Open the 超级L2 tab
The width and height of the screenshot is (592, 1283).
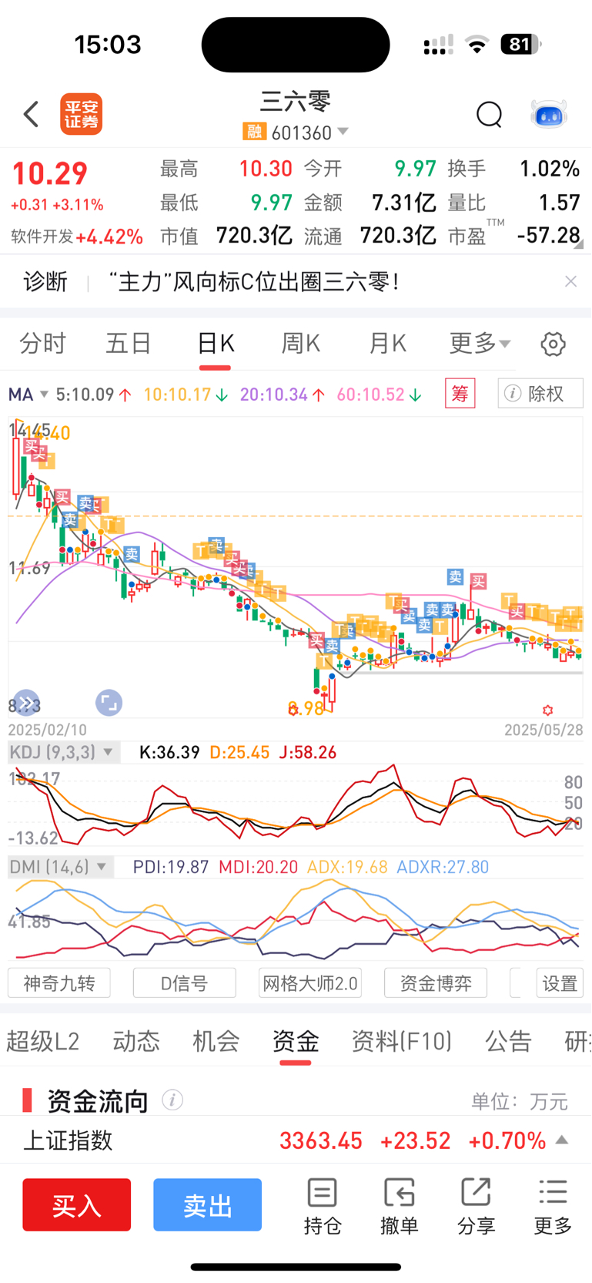43,1041
